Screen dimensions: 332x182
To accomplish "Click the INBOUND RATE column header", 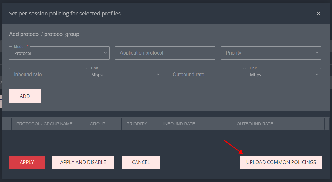I will tap(179, 124).
